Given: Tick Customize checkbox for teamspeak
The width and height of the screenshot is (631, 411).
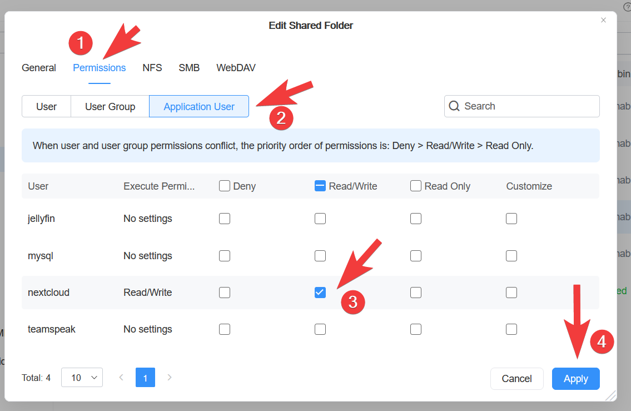Looking at the screenshot, I should pyautogui.click(x=511, y=329).
